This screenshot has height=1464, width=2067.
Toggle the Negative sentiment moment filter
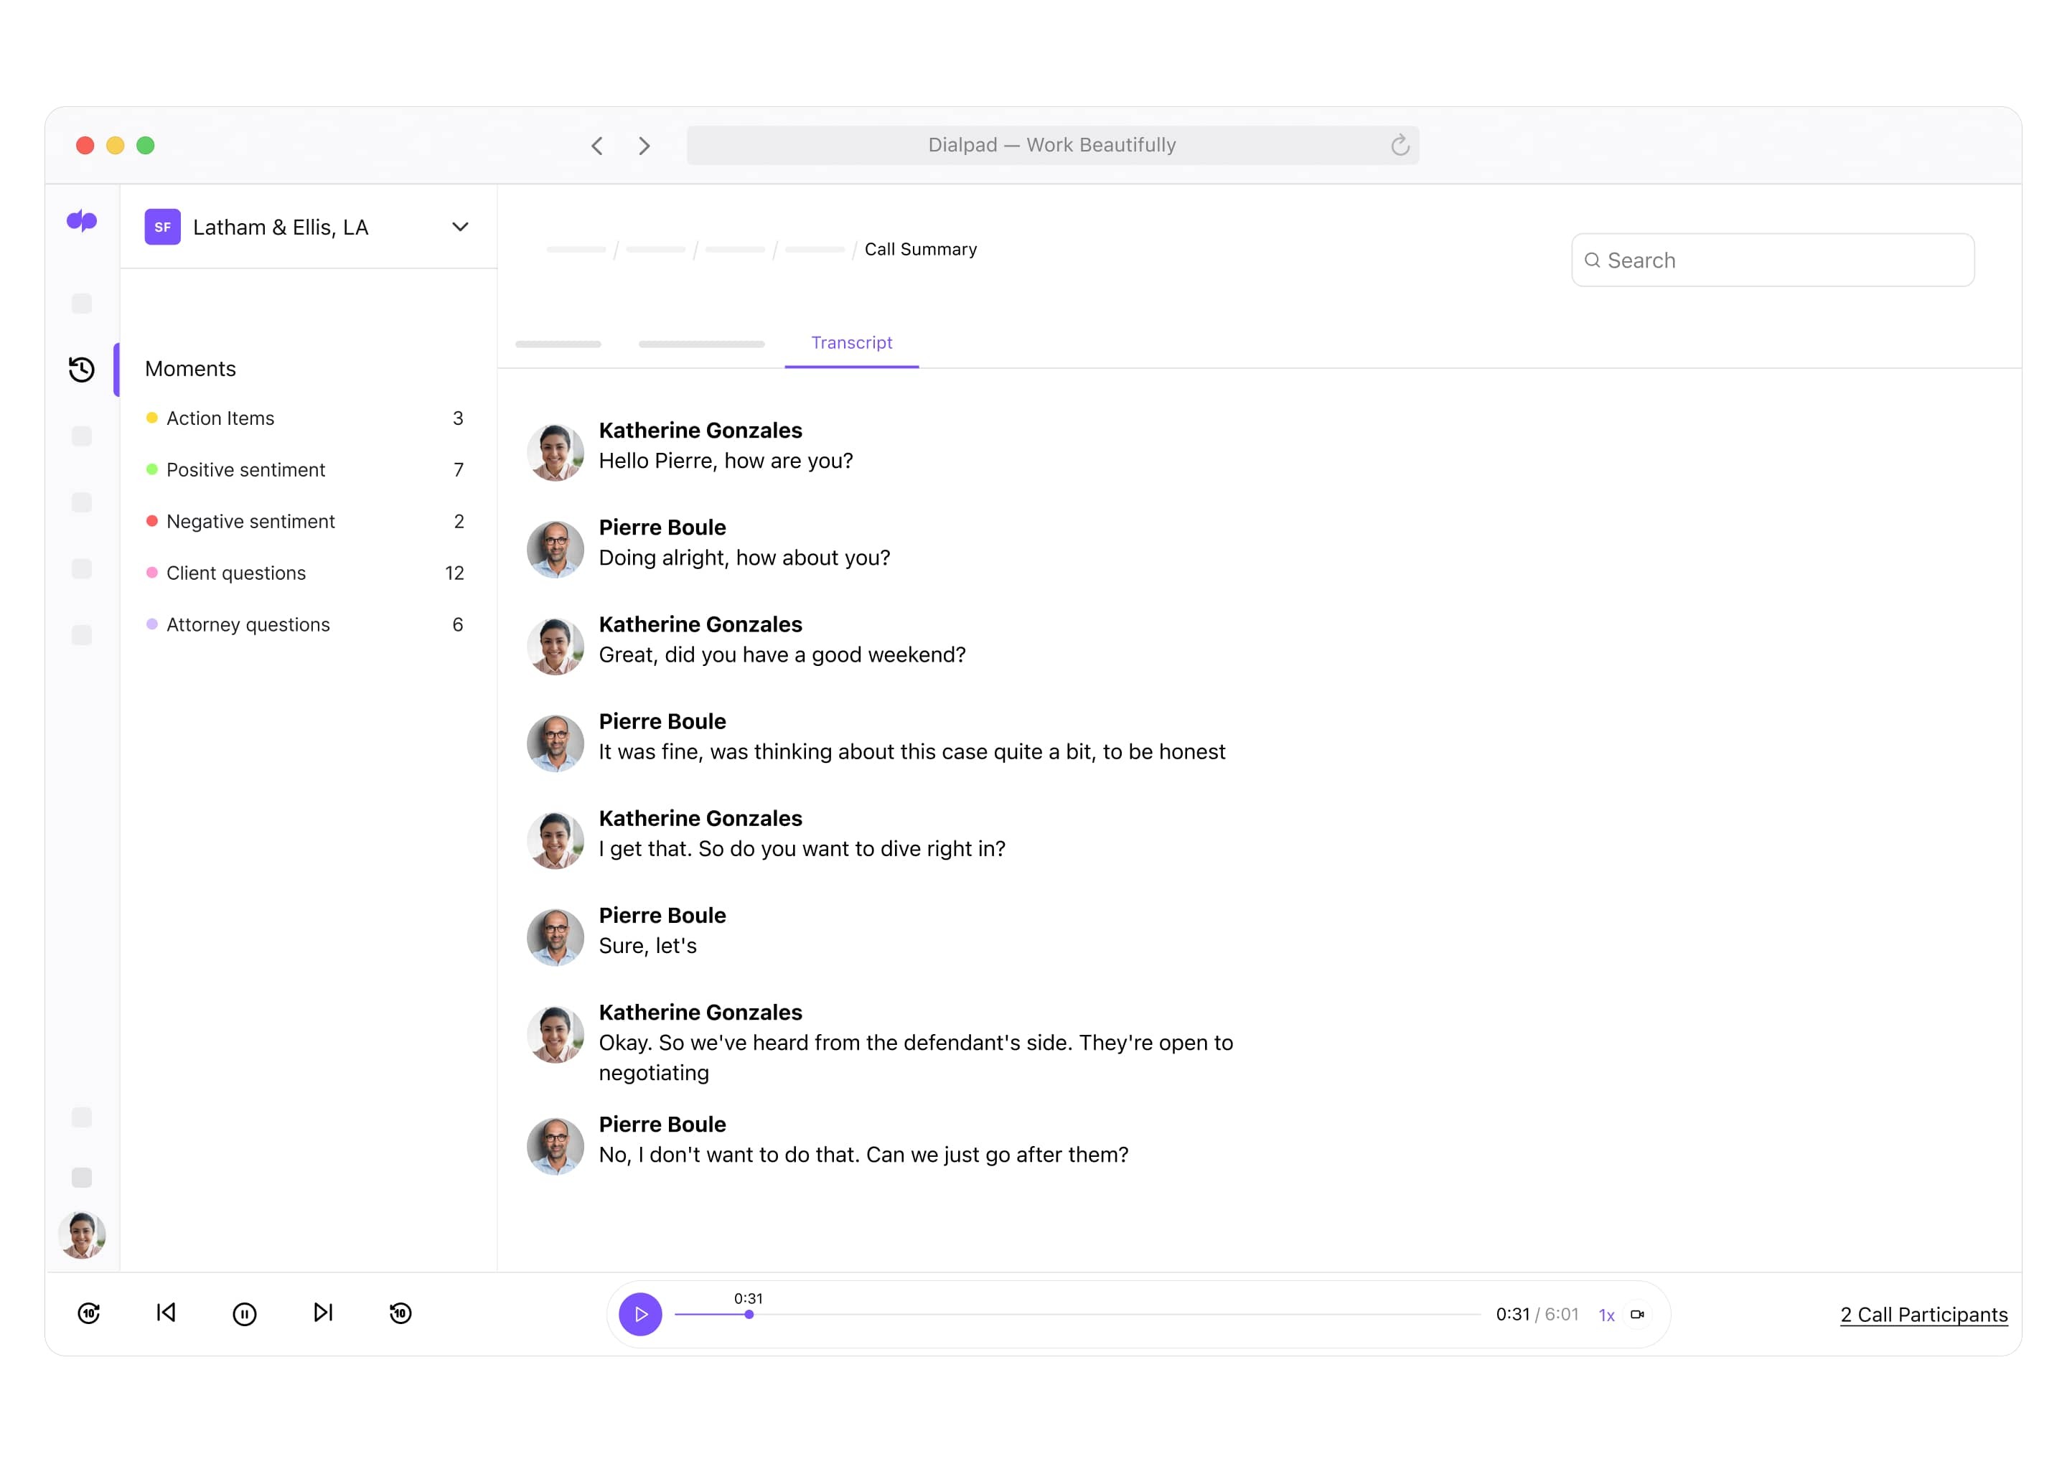tap(250, 521)
